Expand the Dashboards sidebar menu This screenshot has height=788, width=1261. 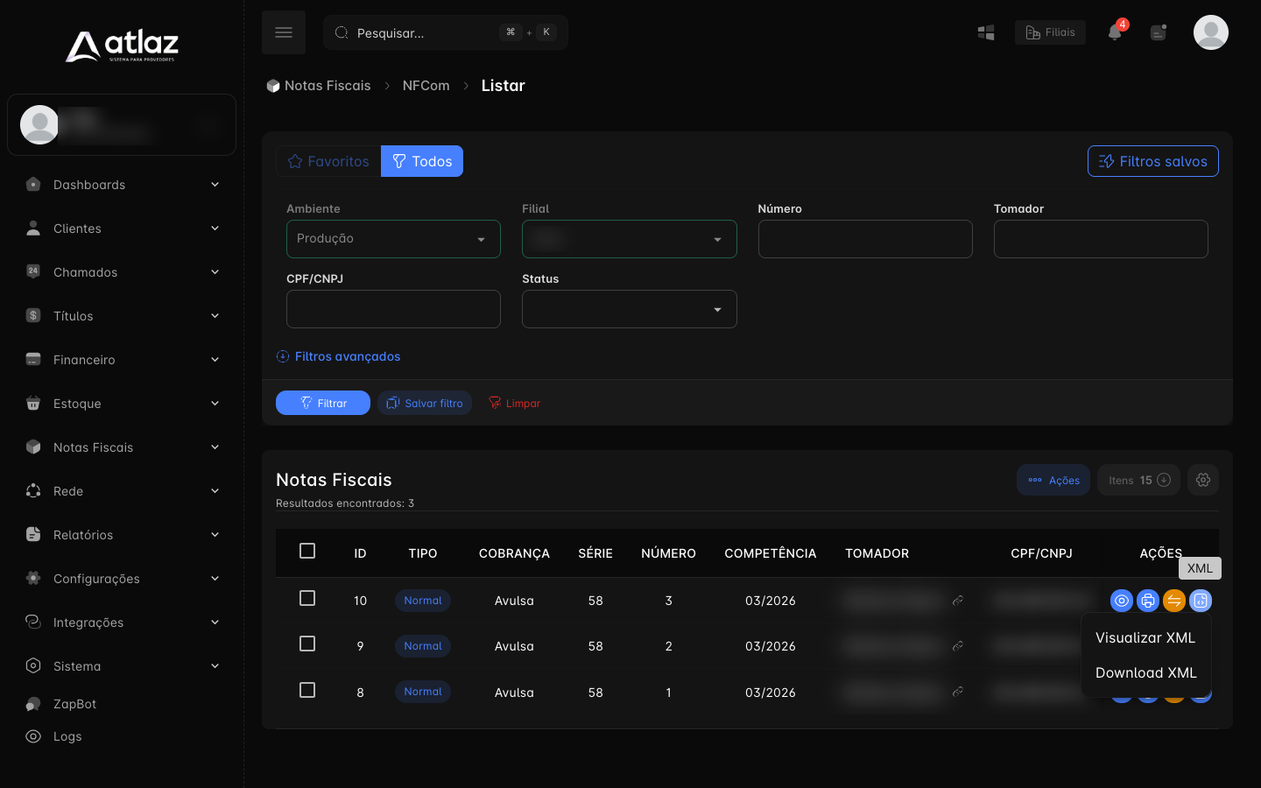click(122, 185)
